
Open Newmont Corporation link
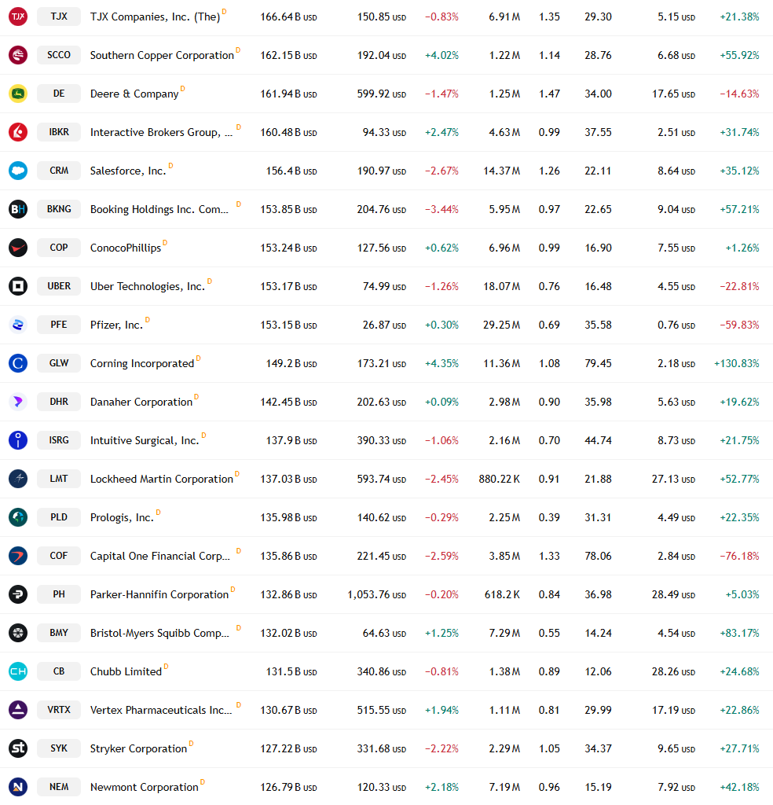pyautogui.click(x=144, y=787)
